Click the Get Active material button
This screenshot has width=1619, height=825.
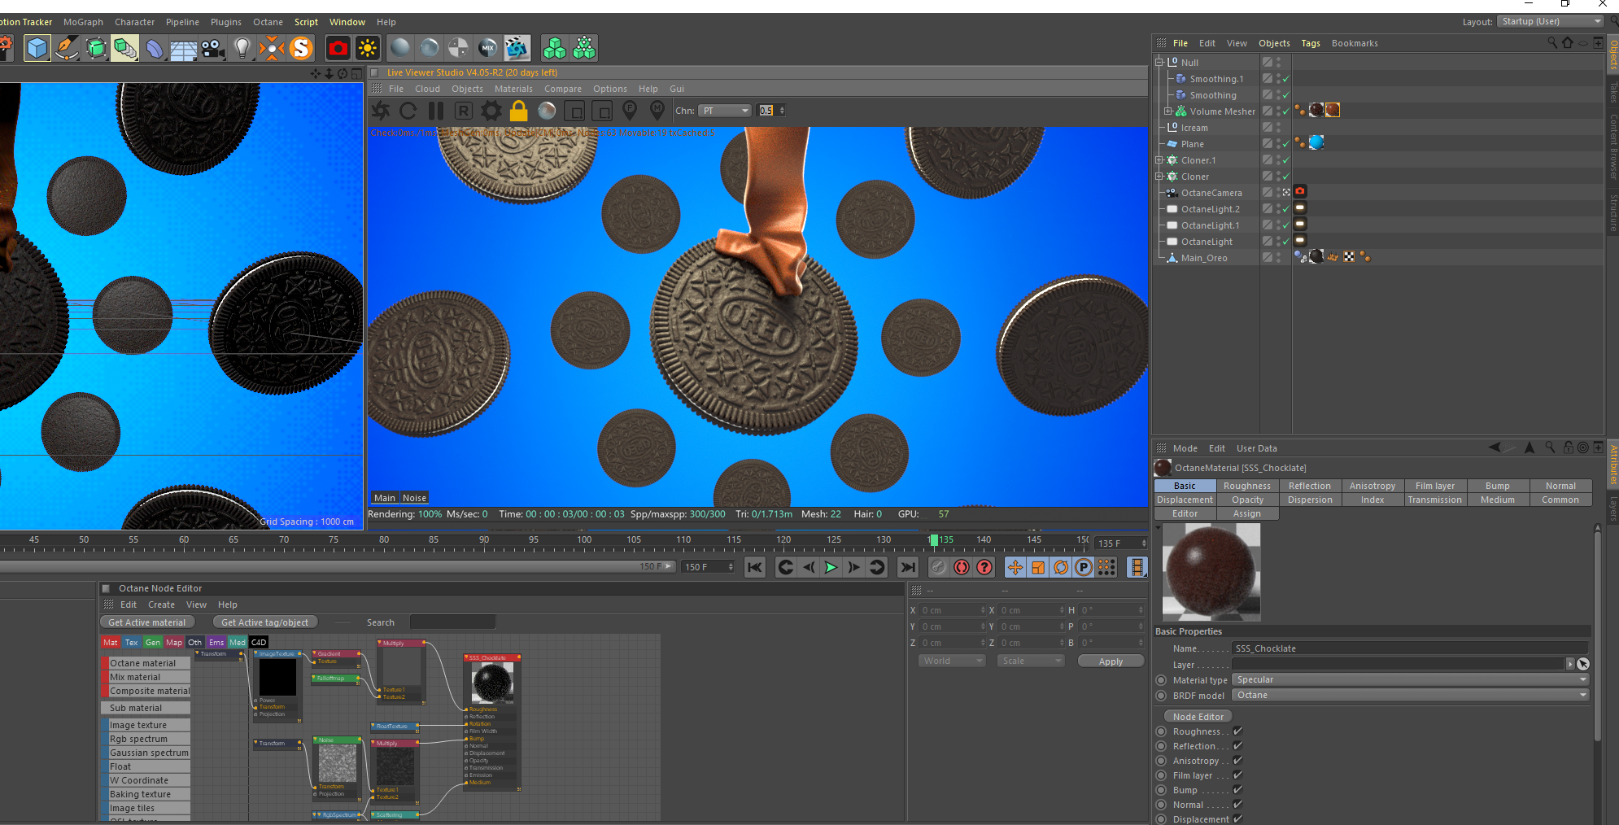tap(147, 622)
